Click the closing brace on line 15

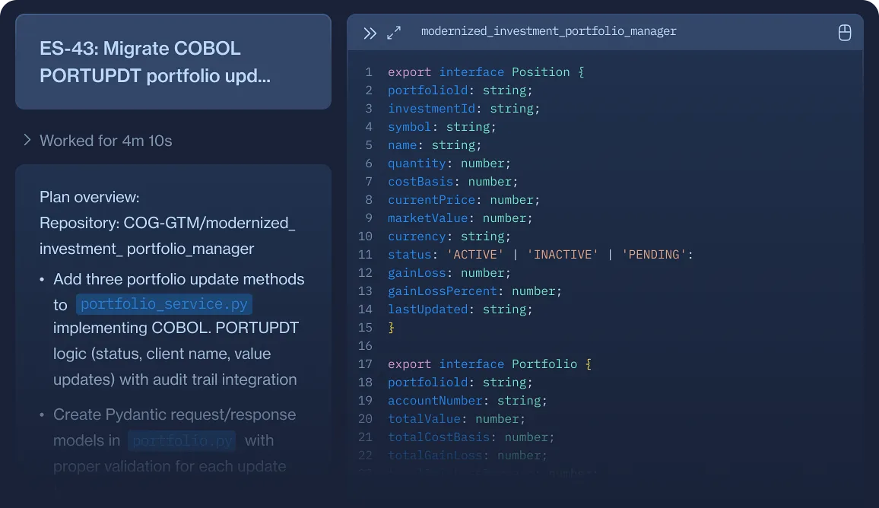[392, 328]
